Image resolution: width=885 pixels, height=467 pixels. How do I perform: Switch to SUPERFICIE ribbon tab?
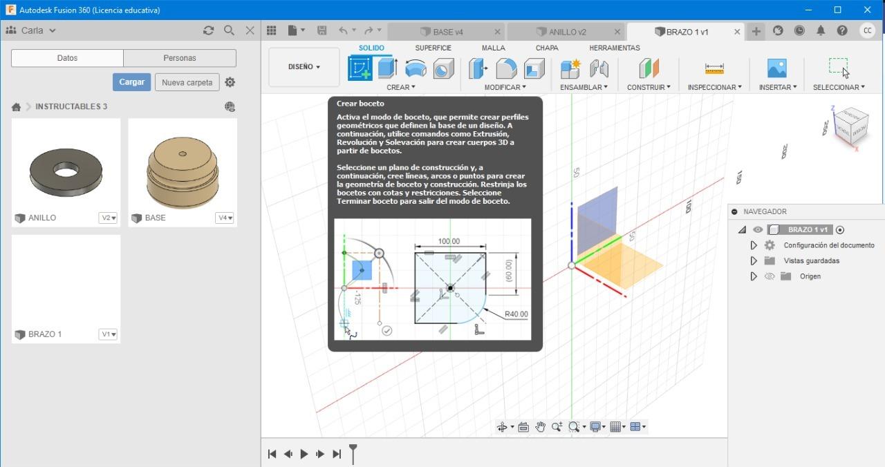point(433,48)
